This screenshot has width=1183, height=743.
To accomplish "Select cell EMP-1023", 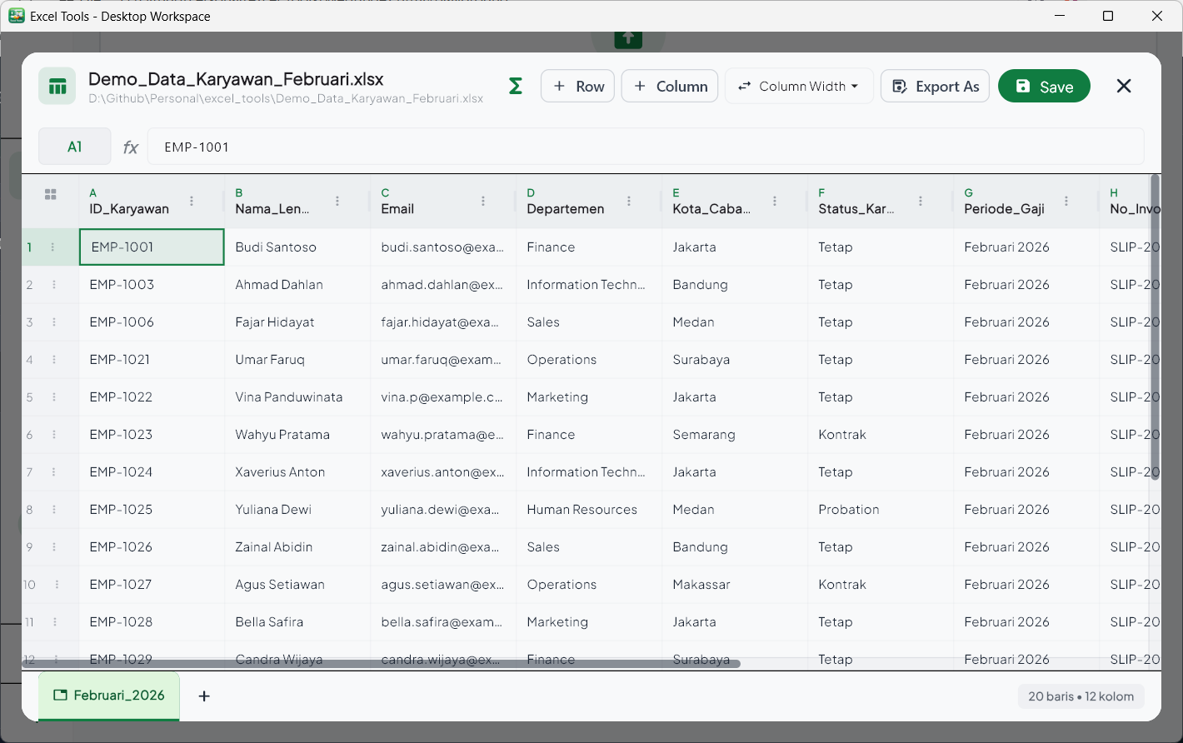I will point(152,435).
